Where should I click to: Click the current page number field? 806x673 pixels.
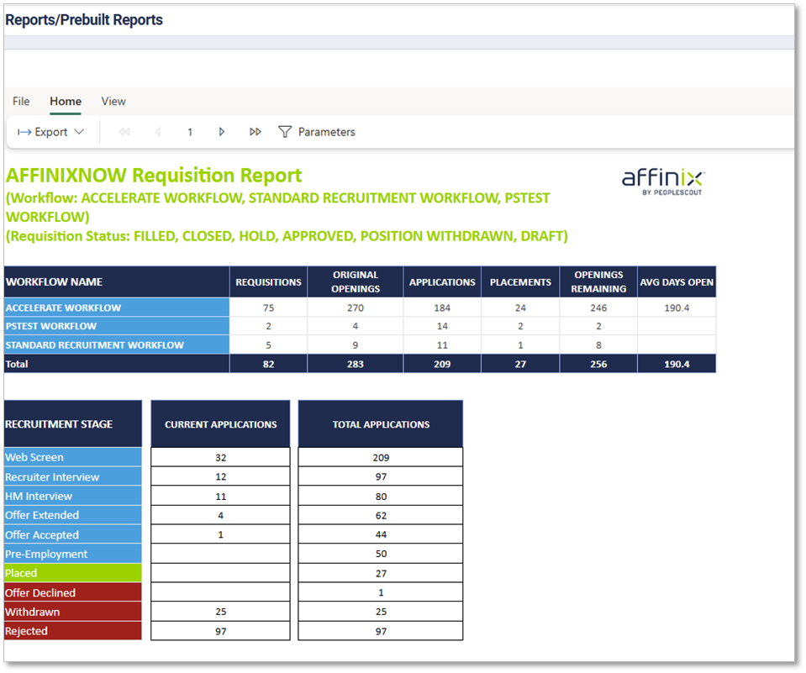pyautogui.click(x=190, y=132)
